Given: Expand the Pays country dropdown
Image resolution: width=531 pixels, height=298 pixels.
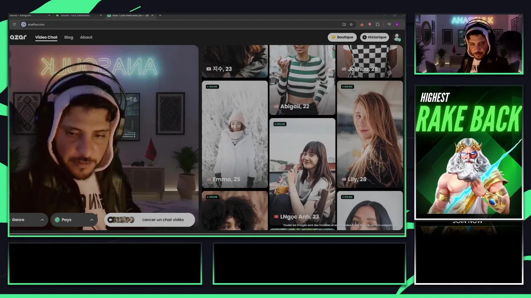Looking at the screenshot, I should (74, 220).
